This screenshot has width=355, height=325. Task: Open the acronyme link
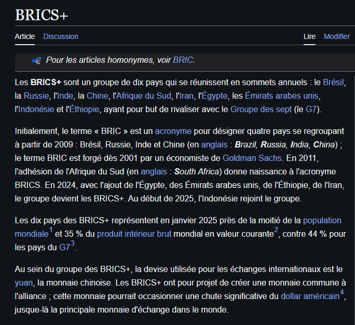pyautogui.click(x=173, y=131)
